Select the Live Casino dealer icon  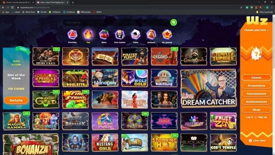click(x=120, y=34)
